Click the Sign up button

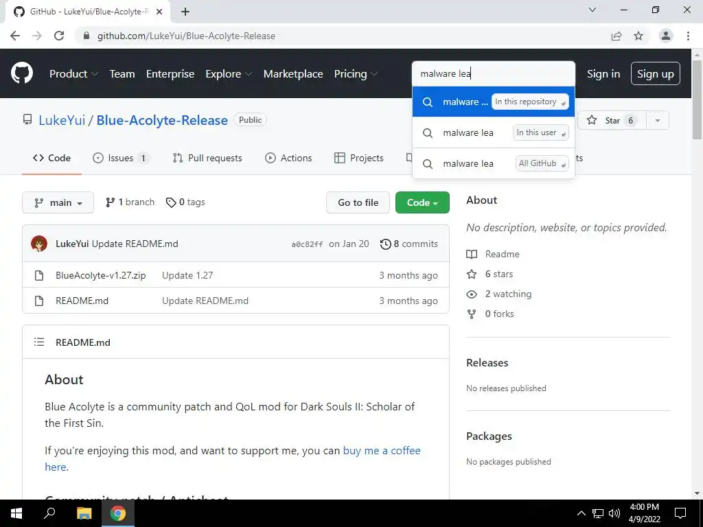coord(656,74)
